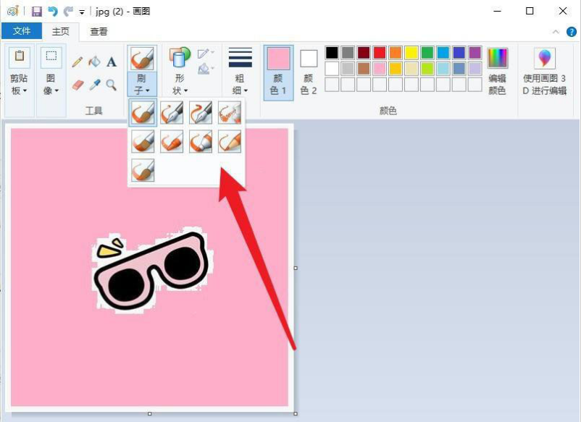581x422 pixels.
Task: Activate the 颜色 1 foreground color button
Action: 278,72
